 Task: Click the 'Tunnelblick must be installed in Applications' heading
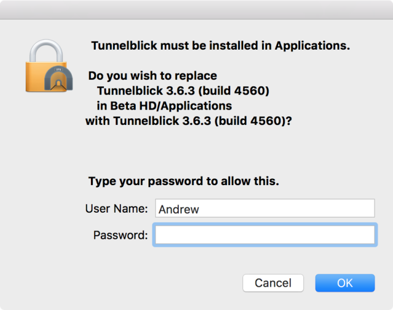click(x=220, y=45)
